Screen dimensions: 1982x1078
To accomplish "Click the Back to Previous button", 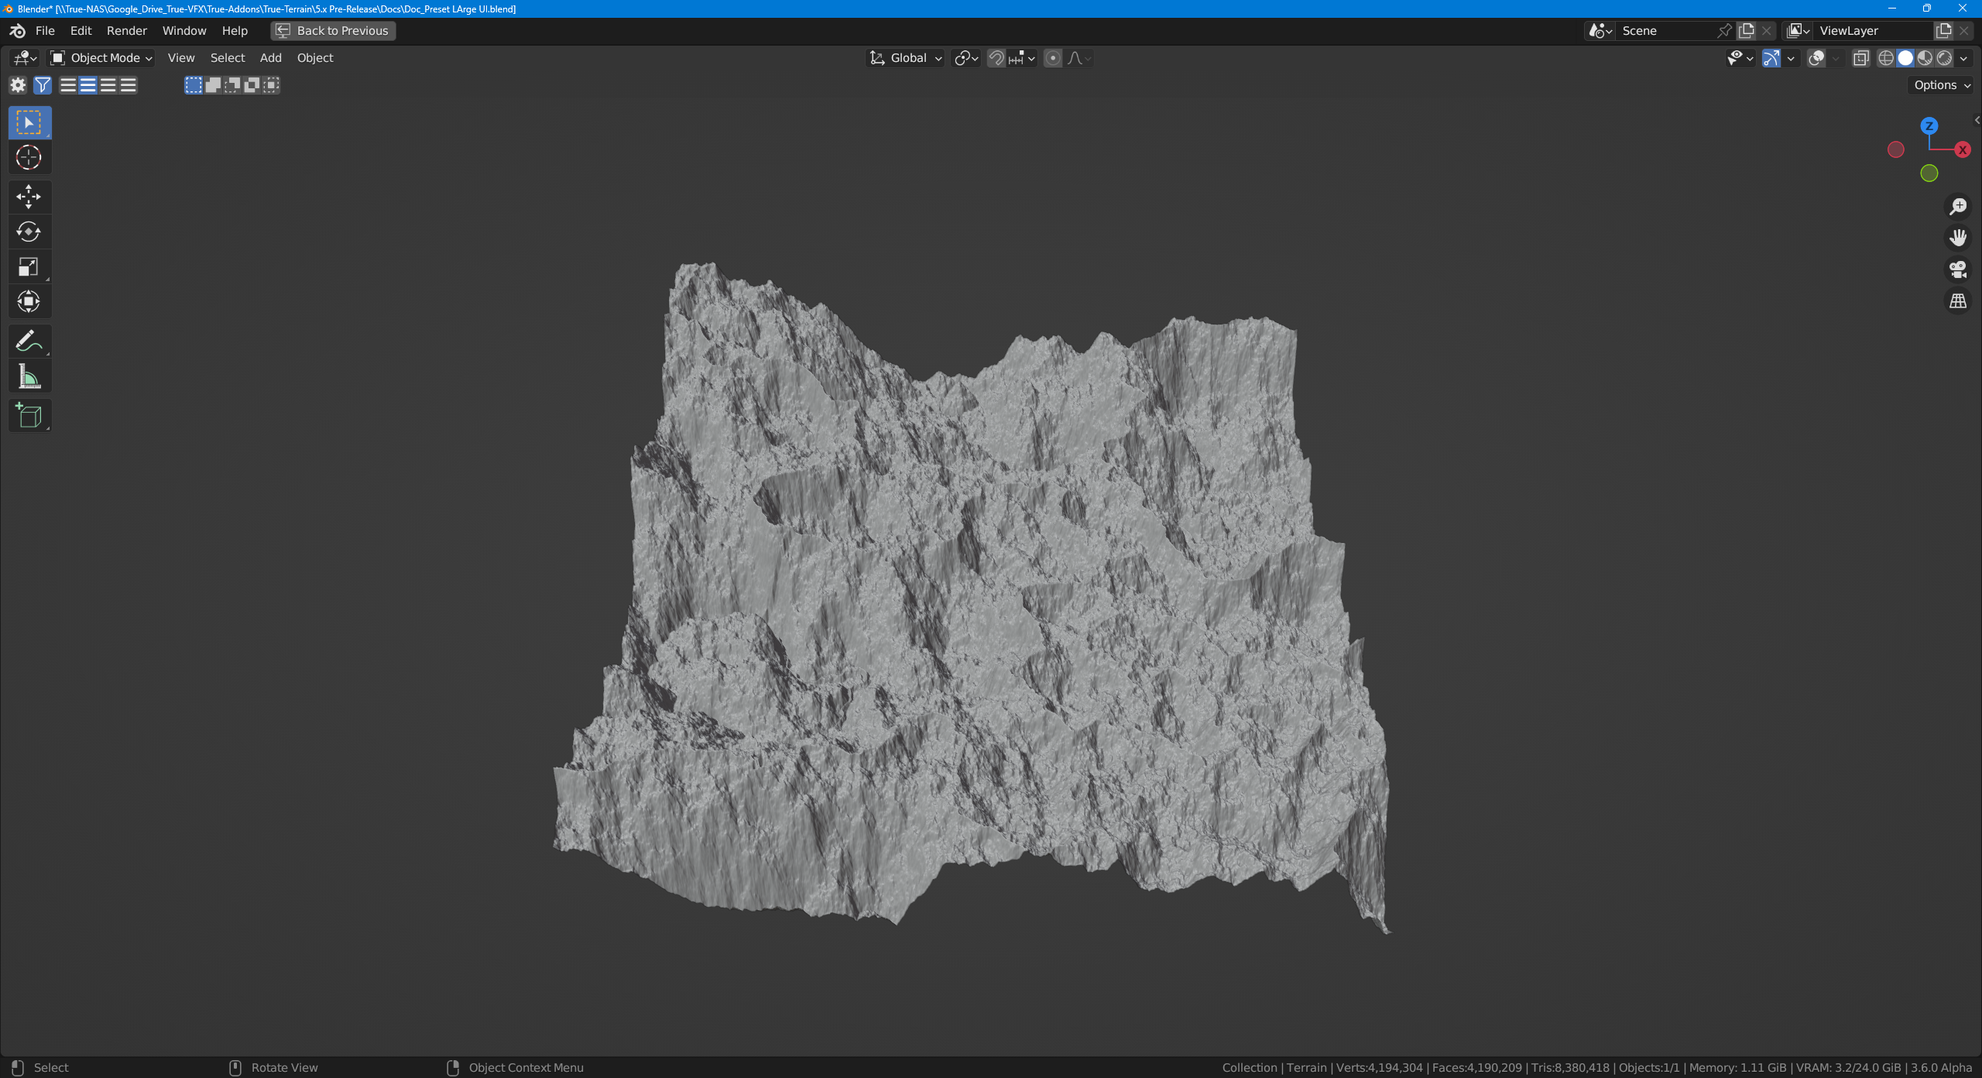I will click(x=333, y=31).
